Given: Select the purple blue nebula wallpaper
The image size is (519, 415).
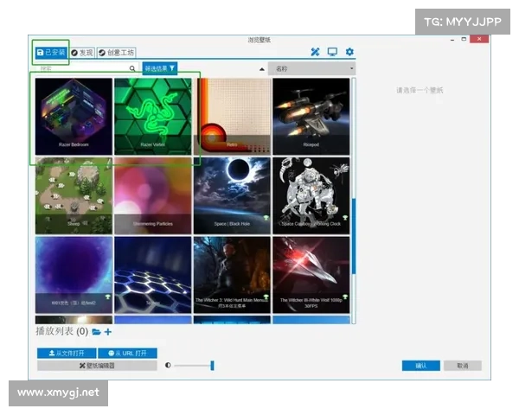Looking at the screenshot, I should click(74, 275).
